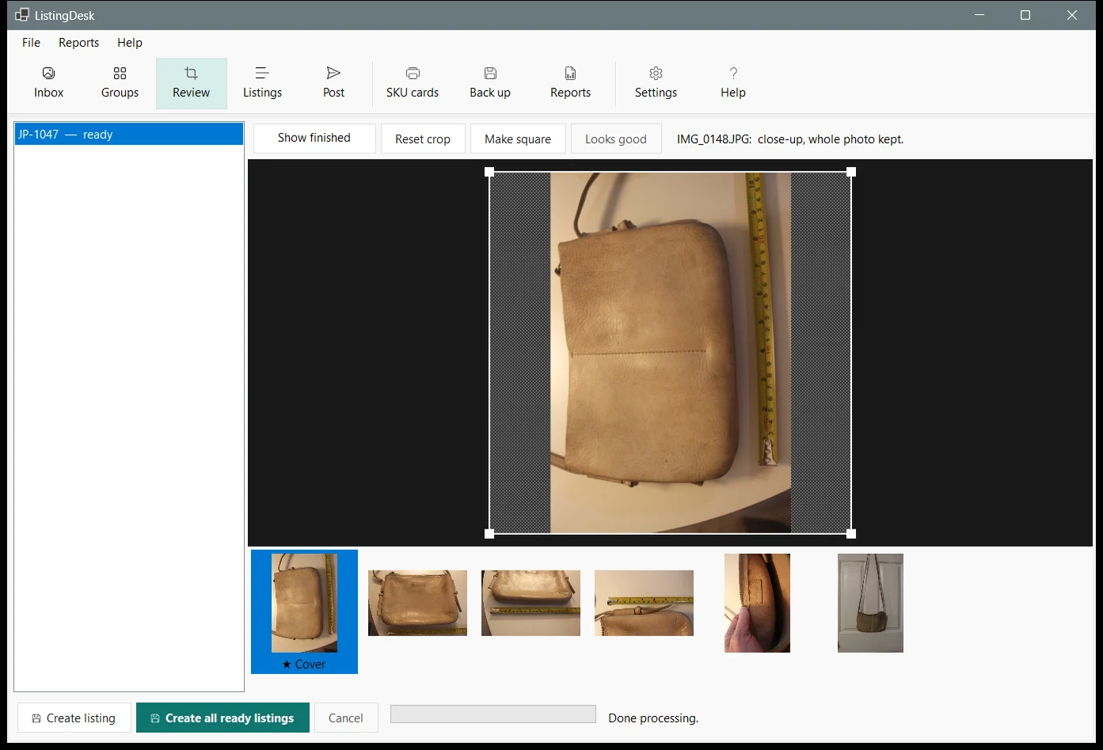Click the bottom-right crop handle
Screen dimensions: 1103x750
(851, 534)
